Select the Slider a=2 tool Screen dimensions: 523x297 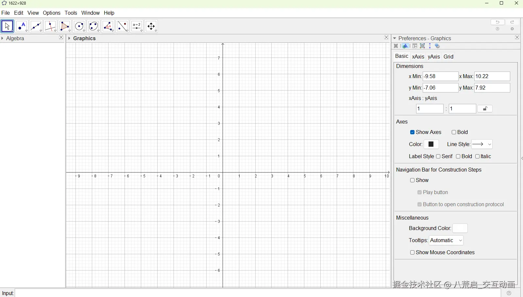pos(137,26)
